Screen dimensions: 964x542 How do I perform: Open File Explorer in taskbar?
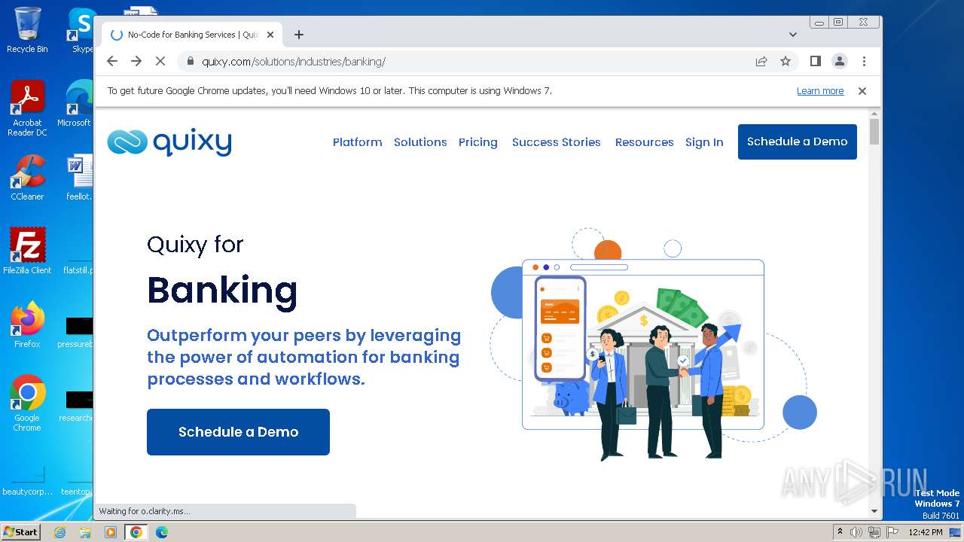point(85,532)
